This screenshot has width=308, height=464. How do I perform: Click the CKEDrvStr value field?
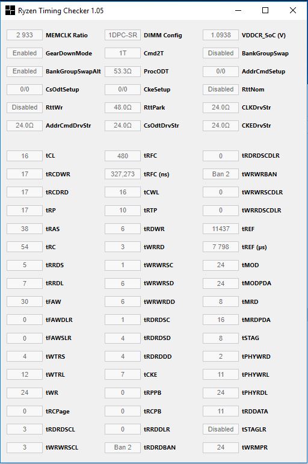[x=220, y=125]
